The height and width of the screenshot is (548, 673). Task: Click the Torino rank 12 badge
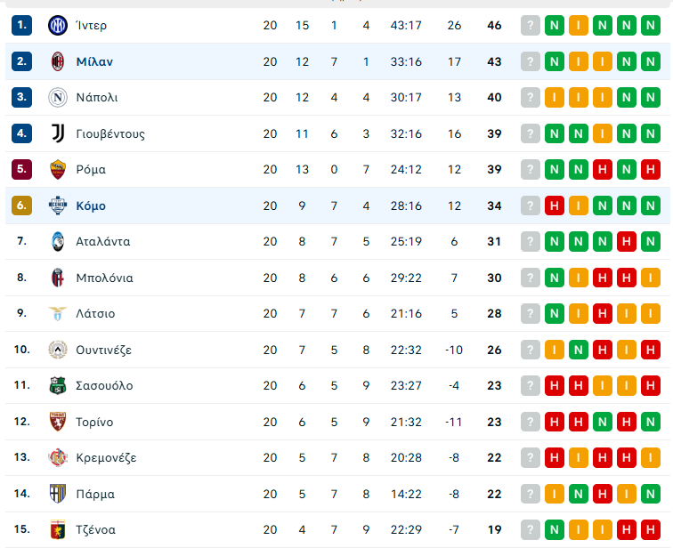pyautogui.click(x=22, y=422)
